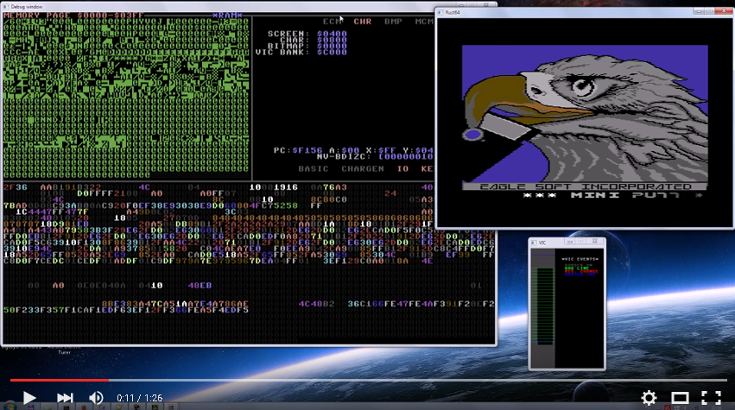This screenshot has height=410, width=735.
Task: Toggle the CHARGEN ROM label
Action: [x=363, y=169]
